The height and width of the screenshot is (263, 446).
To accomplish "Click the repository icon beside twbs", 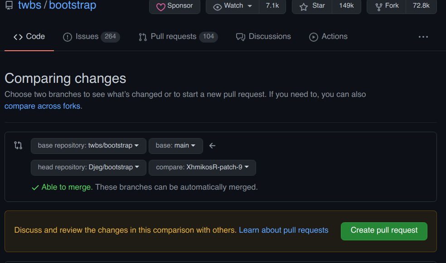I will [9, 5].
